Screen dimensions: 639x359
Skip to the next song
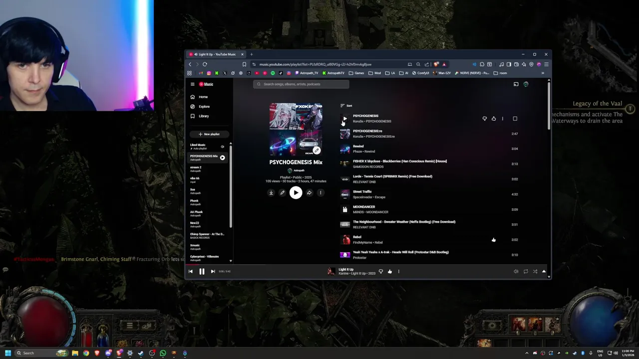coord(213,271)
